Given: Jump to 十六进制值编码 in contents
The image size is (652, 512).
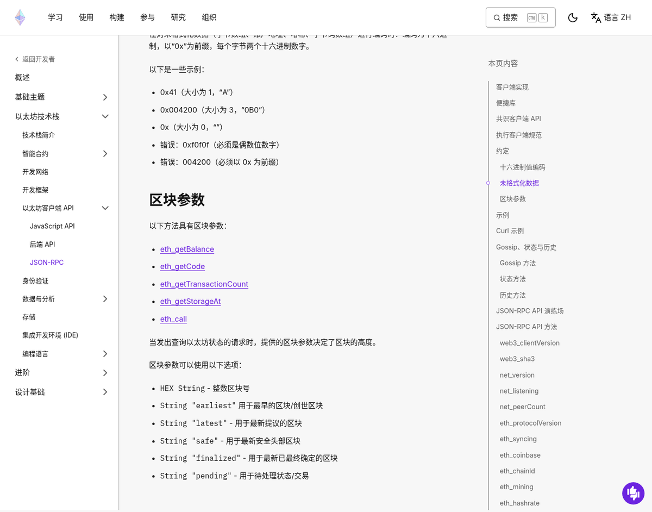Looking at the screenshot, I should tap(523, 167).
